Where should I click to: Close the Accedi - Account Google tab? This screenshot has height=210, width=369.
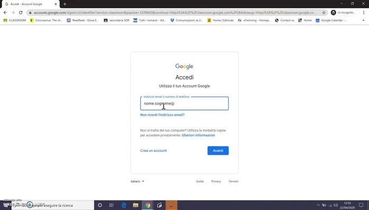56,4
